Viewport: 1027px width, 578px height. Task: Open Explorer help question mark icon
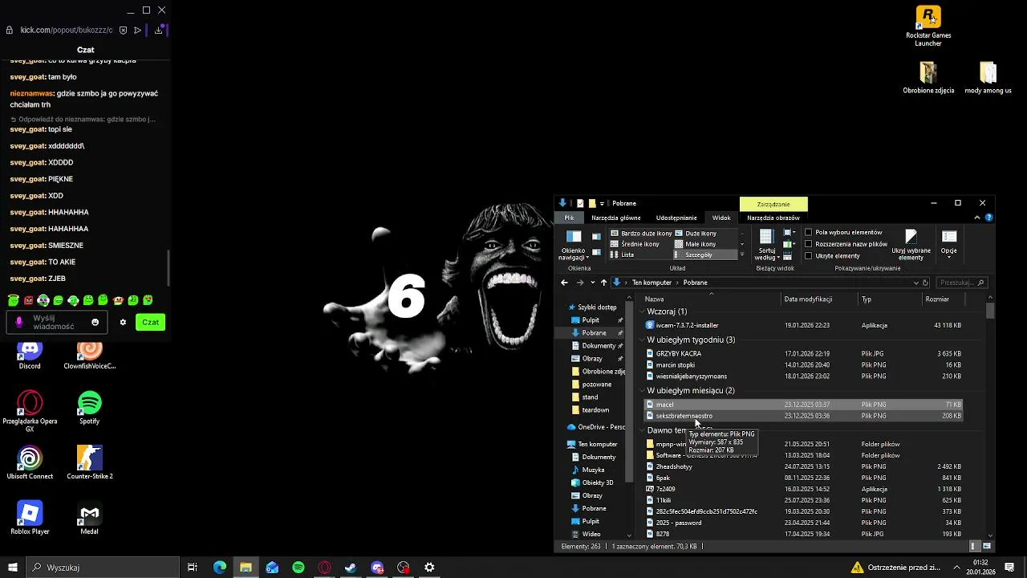(989, 218)
